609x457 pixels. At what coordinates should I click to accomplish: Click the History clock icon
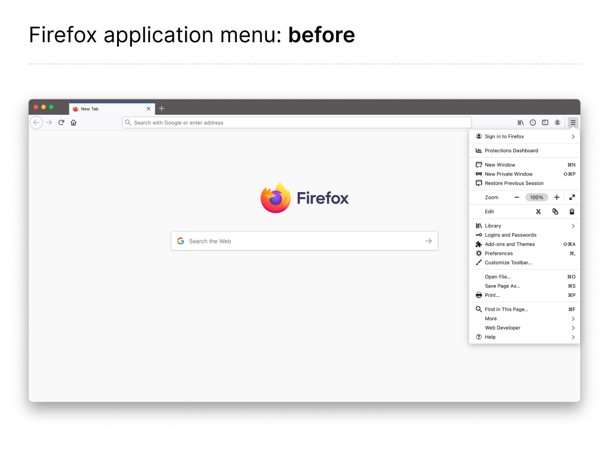point(533,123)
